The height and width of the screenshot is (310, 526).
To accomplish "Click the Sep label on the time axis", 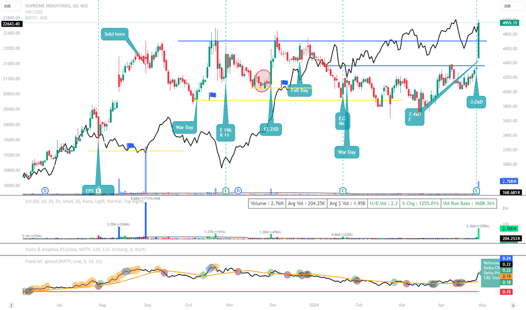I will [x=147, y=305].
